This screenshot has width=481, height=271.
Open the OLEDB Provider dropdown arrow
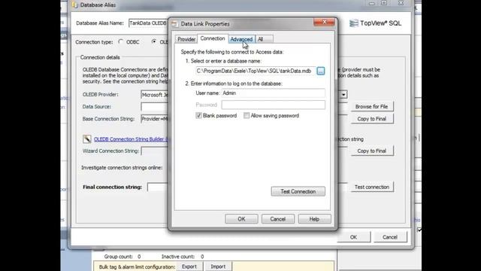343,95
